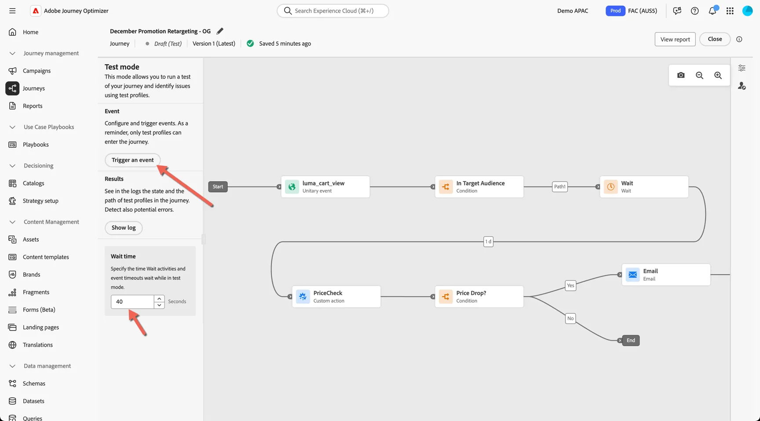
Task: Zoom out of the journey canvas
Action: click(699, 75)
